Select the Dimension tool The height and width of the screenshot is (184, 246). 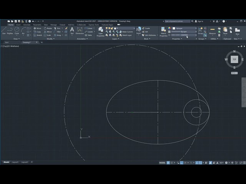(80, 31)
